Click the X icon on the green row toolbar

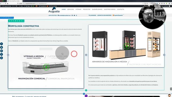pos(21,21)
